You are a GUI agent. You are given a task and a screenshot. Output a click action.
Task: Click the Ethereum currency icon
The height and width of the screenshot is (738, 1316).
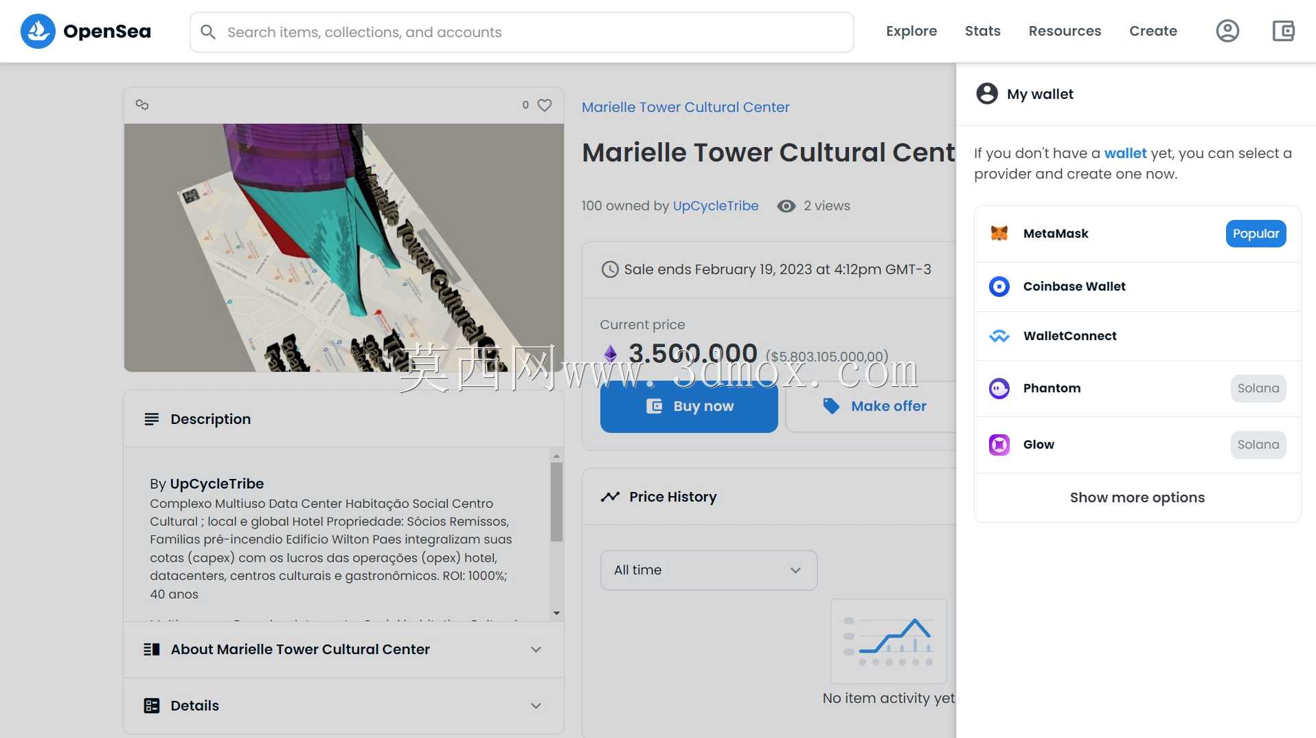[x=610, y=354]
